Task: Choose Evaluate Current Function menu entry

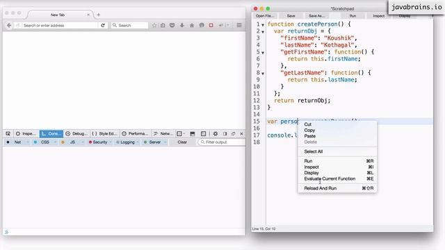Action: (337, 178)
